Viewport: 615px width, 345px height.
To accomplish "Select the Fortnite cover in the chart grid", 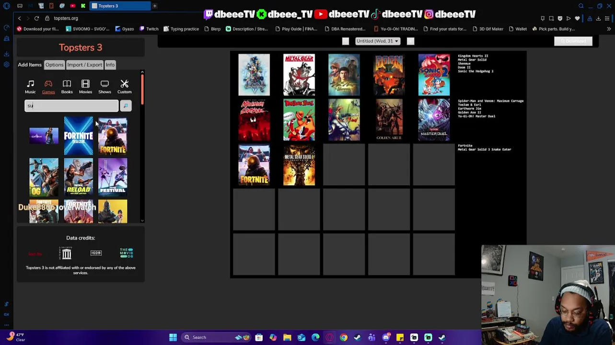I will (x=254, y=165).
